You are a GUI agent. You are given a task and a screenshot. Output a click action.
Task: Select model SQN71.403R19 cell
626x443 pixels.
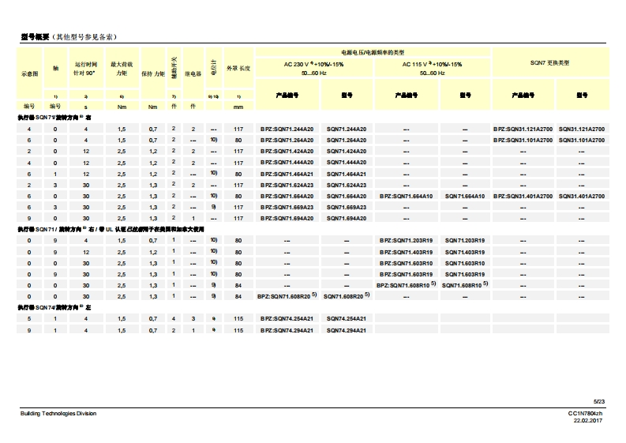click(x=465, y=252)
